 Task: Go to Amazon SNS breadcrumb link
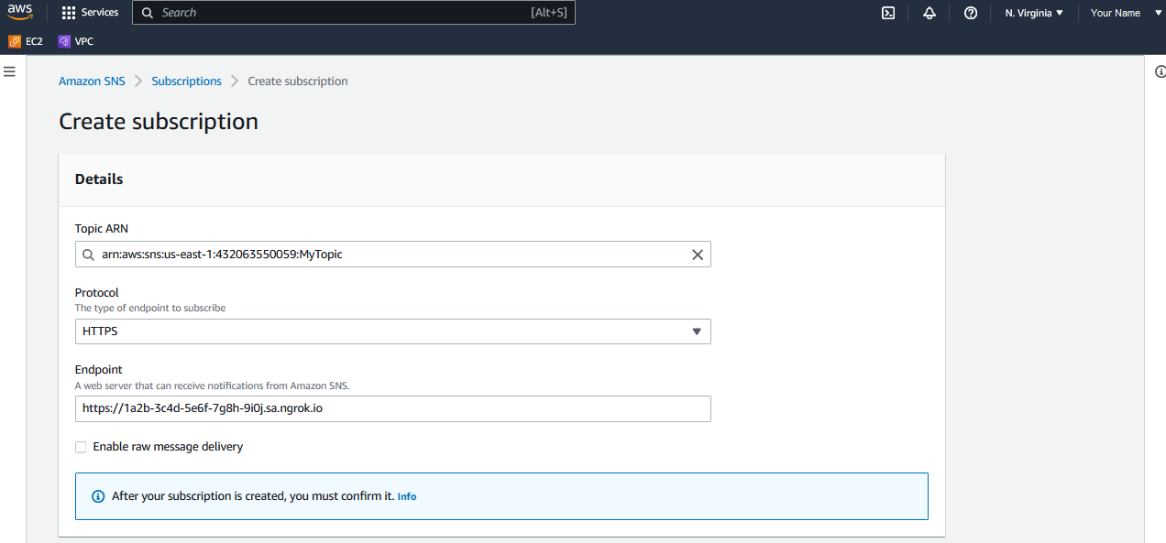92,81
